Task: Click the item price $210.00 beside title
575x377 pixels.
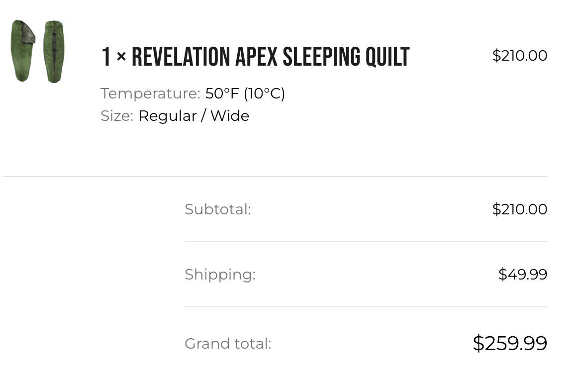Action: click(x=519, y=56)
